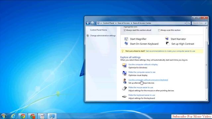Screen dimensions: 212x119
Task: Click the easier to see monitor icon
Action: point(125,73)
